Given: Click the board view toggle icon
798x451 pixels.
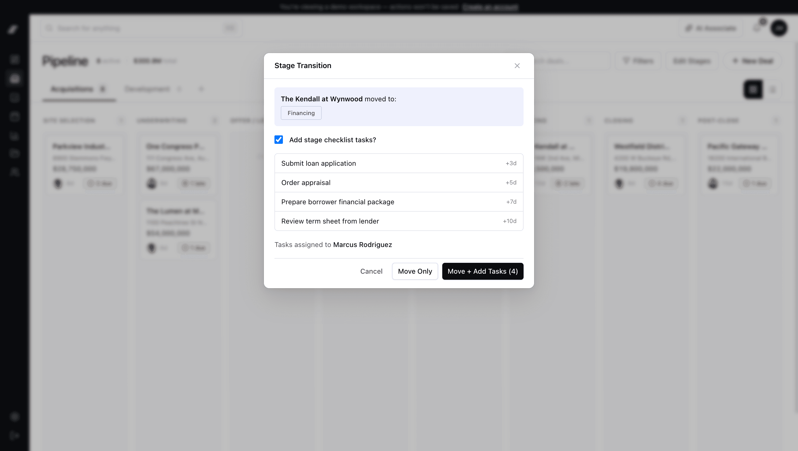Looking at the screenshot, I should click(x=753, y=89).
